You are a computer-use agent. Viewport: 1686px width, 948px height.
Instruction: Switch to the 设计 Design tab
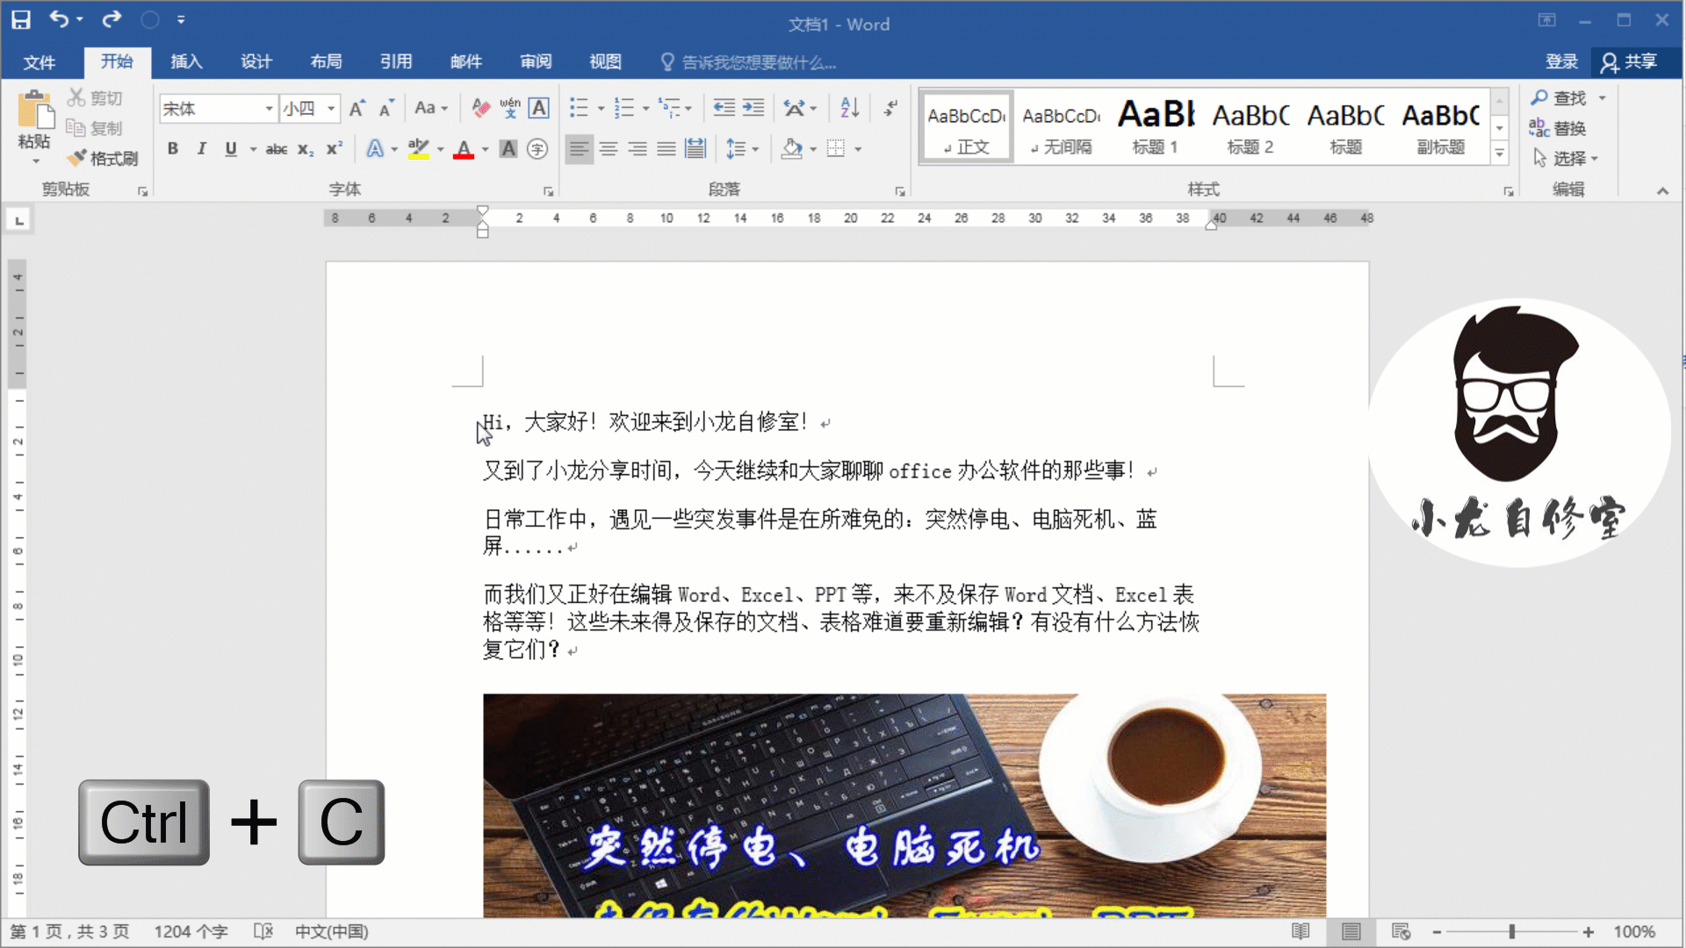tap(256, 61)
